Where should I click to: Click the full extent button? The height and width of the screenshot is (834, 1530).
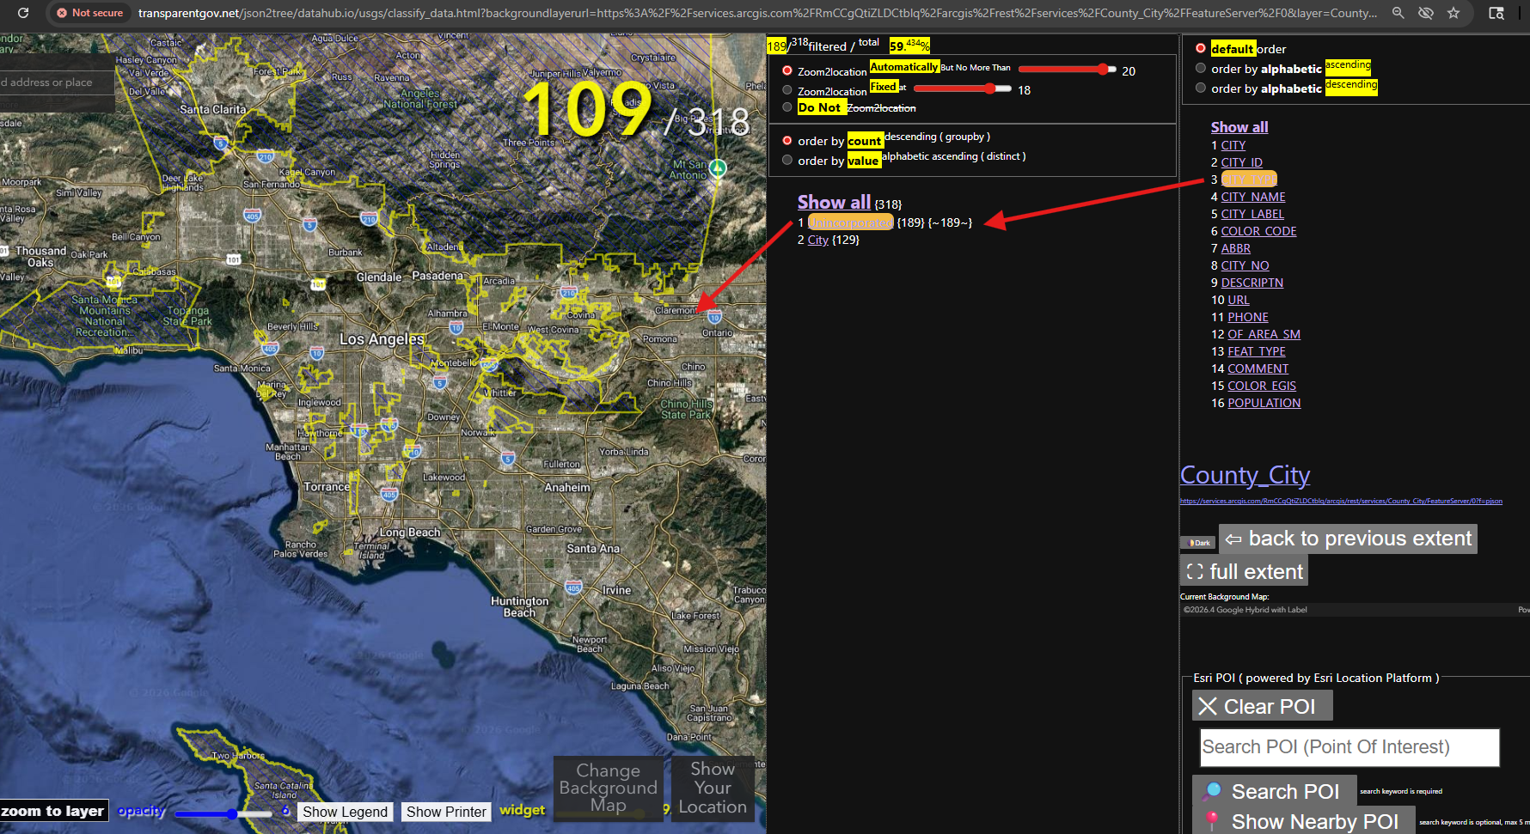pos(1245,572)
